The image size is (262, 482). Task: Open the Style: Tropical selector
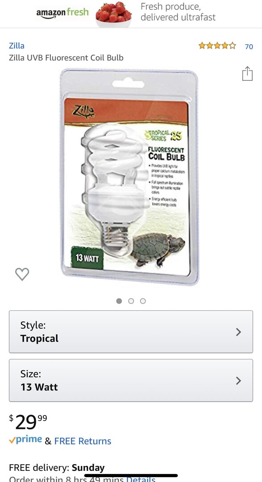coord(131,332)
